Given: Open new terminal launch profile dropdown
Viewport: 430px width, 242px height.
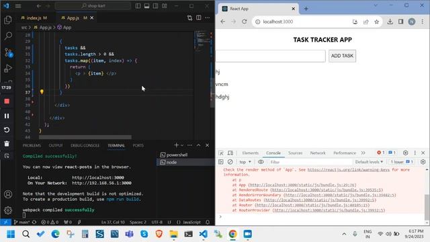Looking at the screenshot, I should pyautogui.click(x=182, y=145).
